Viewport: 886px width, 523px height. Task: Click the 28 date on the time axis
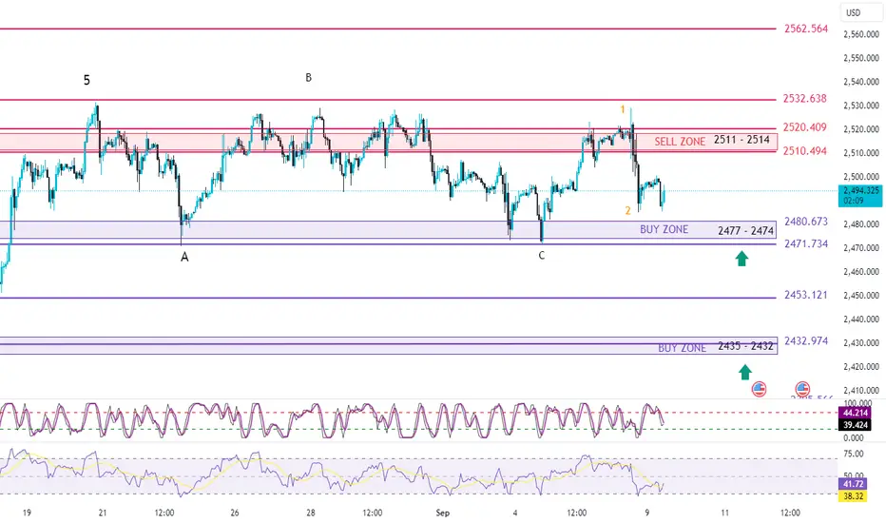pyautogui.click(x=310, y=513)
